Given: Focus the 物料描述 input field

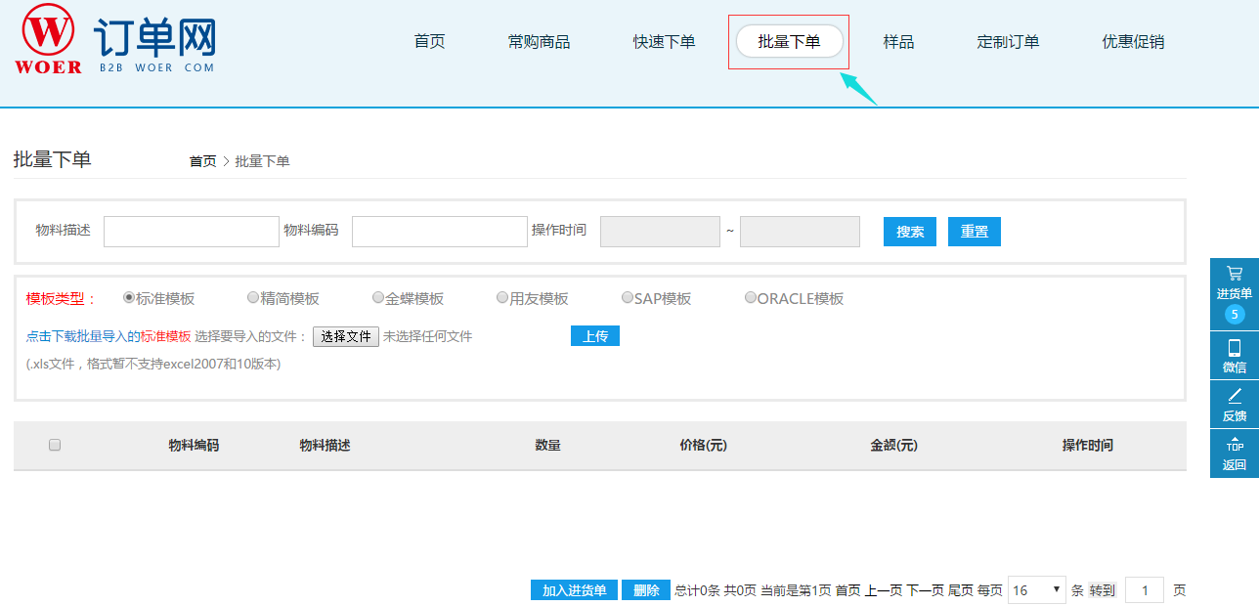Looking at the screenshot, I should coord(192,232).
